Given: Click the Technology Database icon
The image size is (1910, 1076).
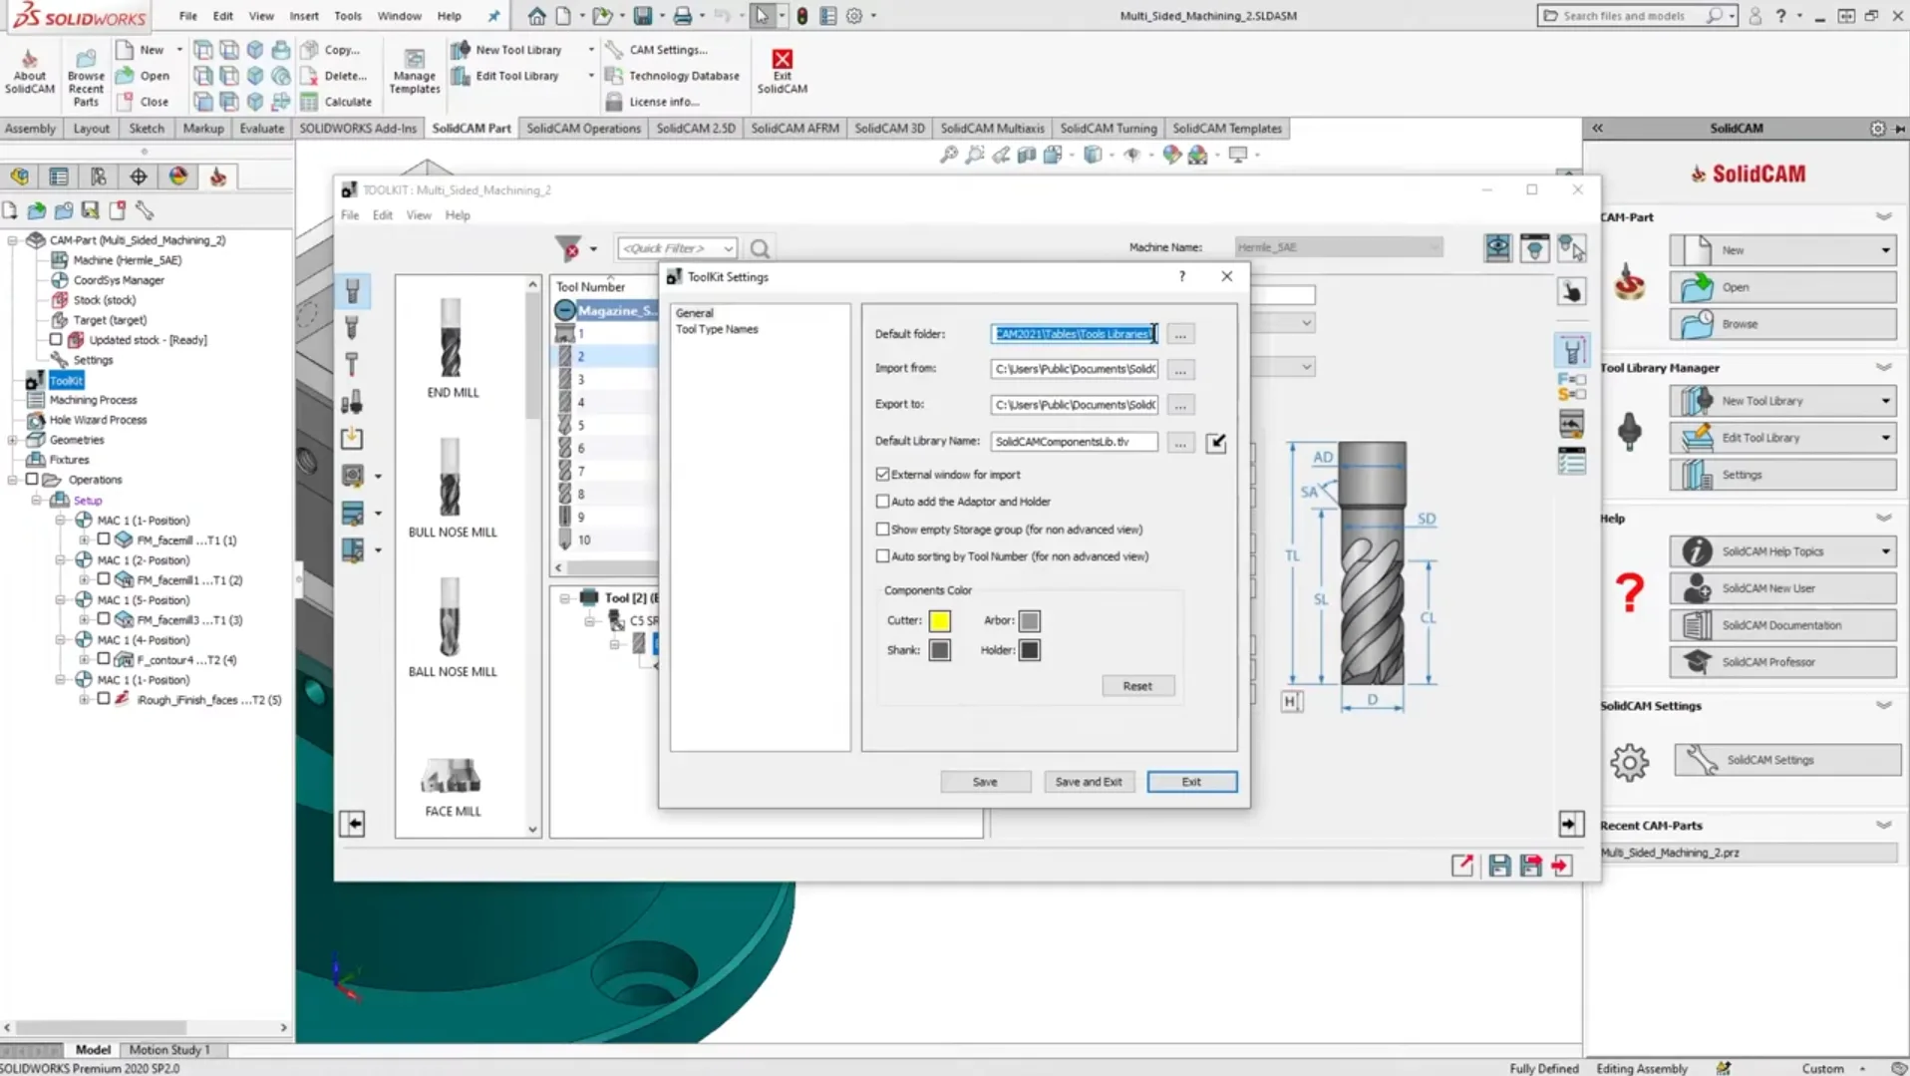Looking at the screenshot, I should point(614,76).
